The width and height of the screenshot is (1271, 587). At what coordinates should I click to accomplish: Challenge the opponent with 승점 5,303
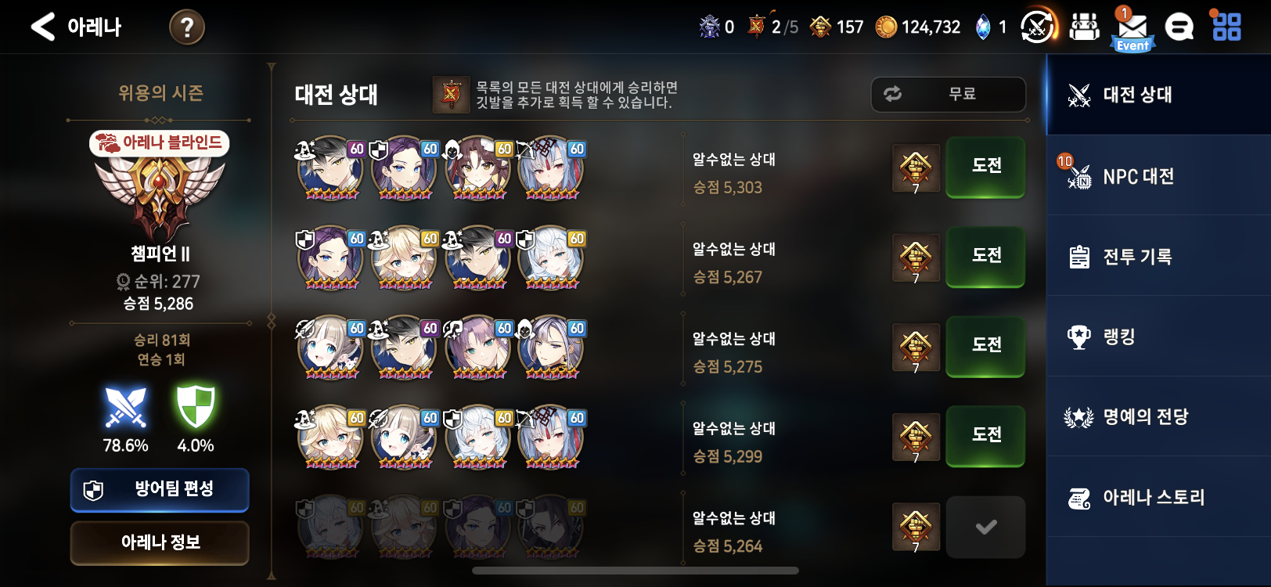click(x=985, y=166)
